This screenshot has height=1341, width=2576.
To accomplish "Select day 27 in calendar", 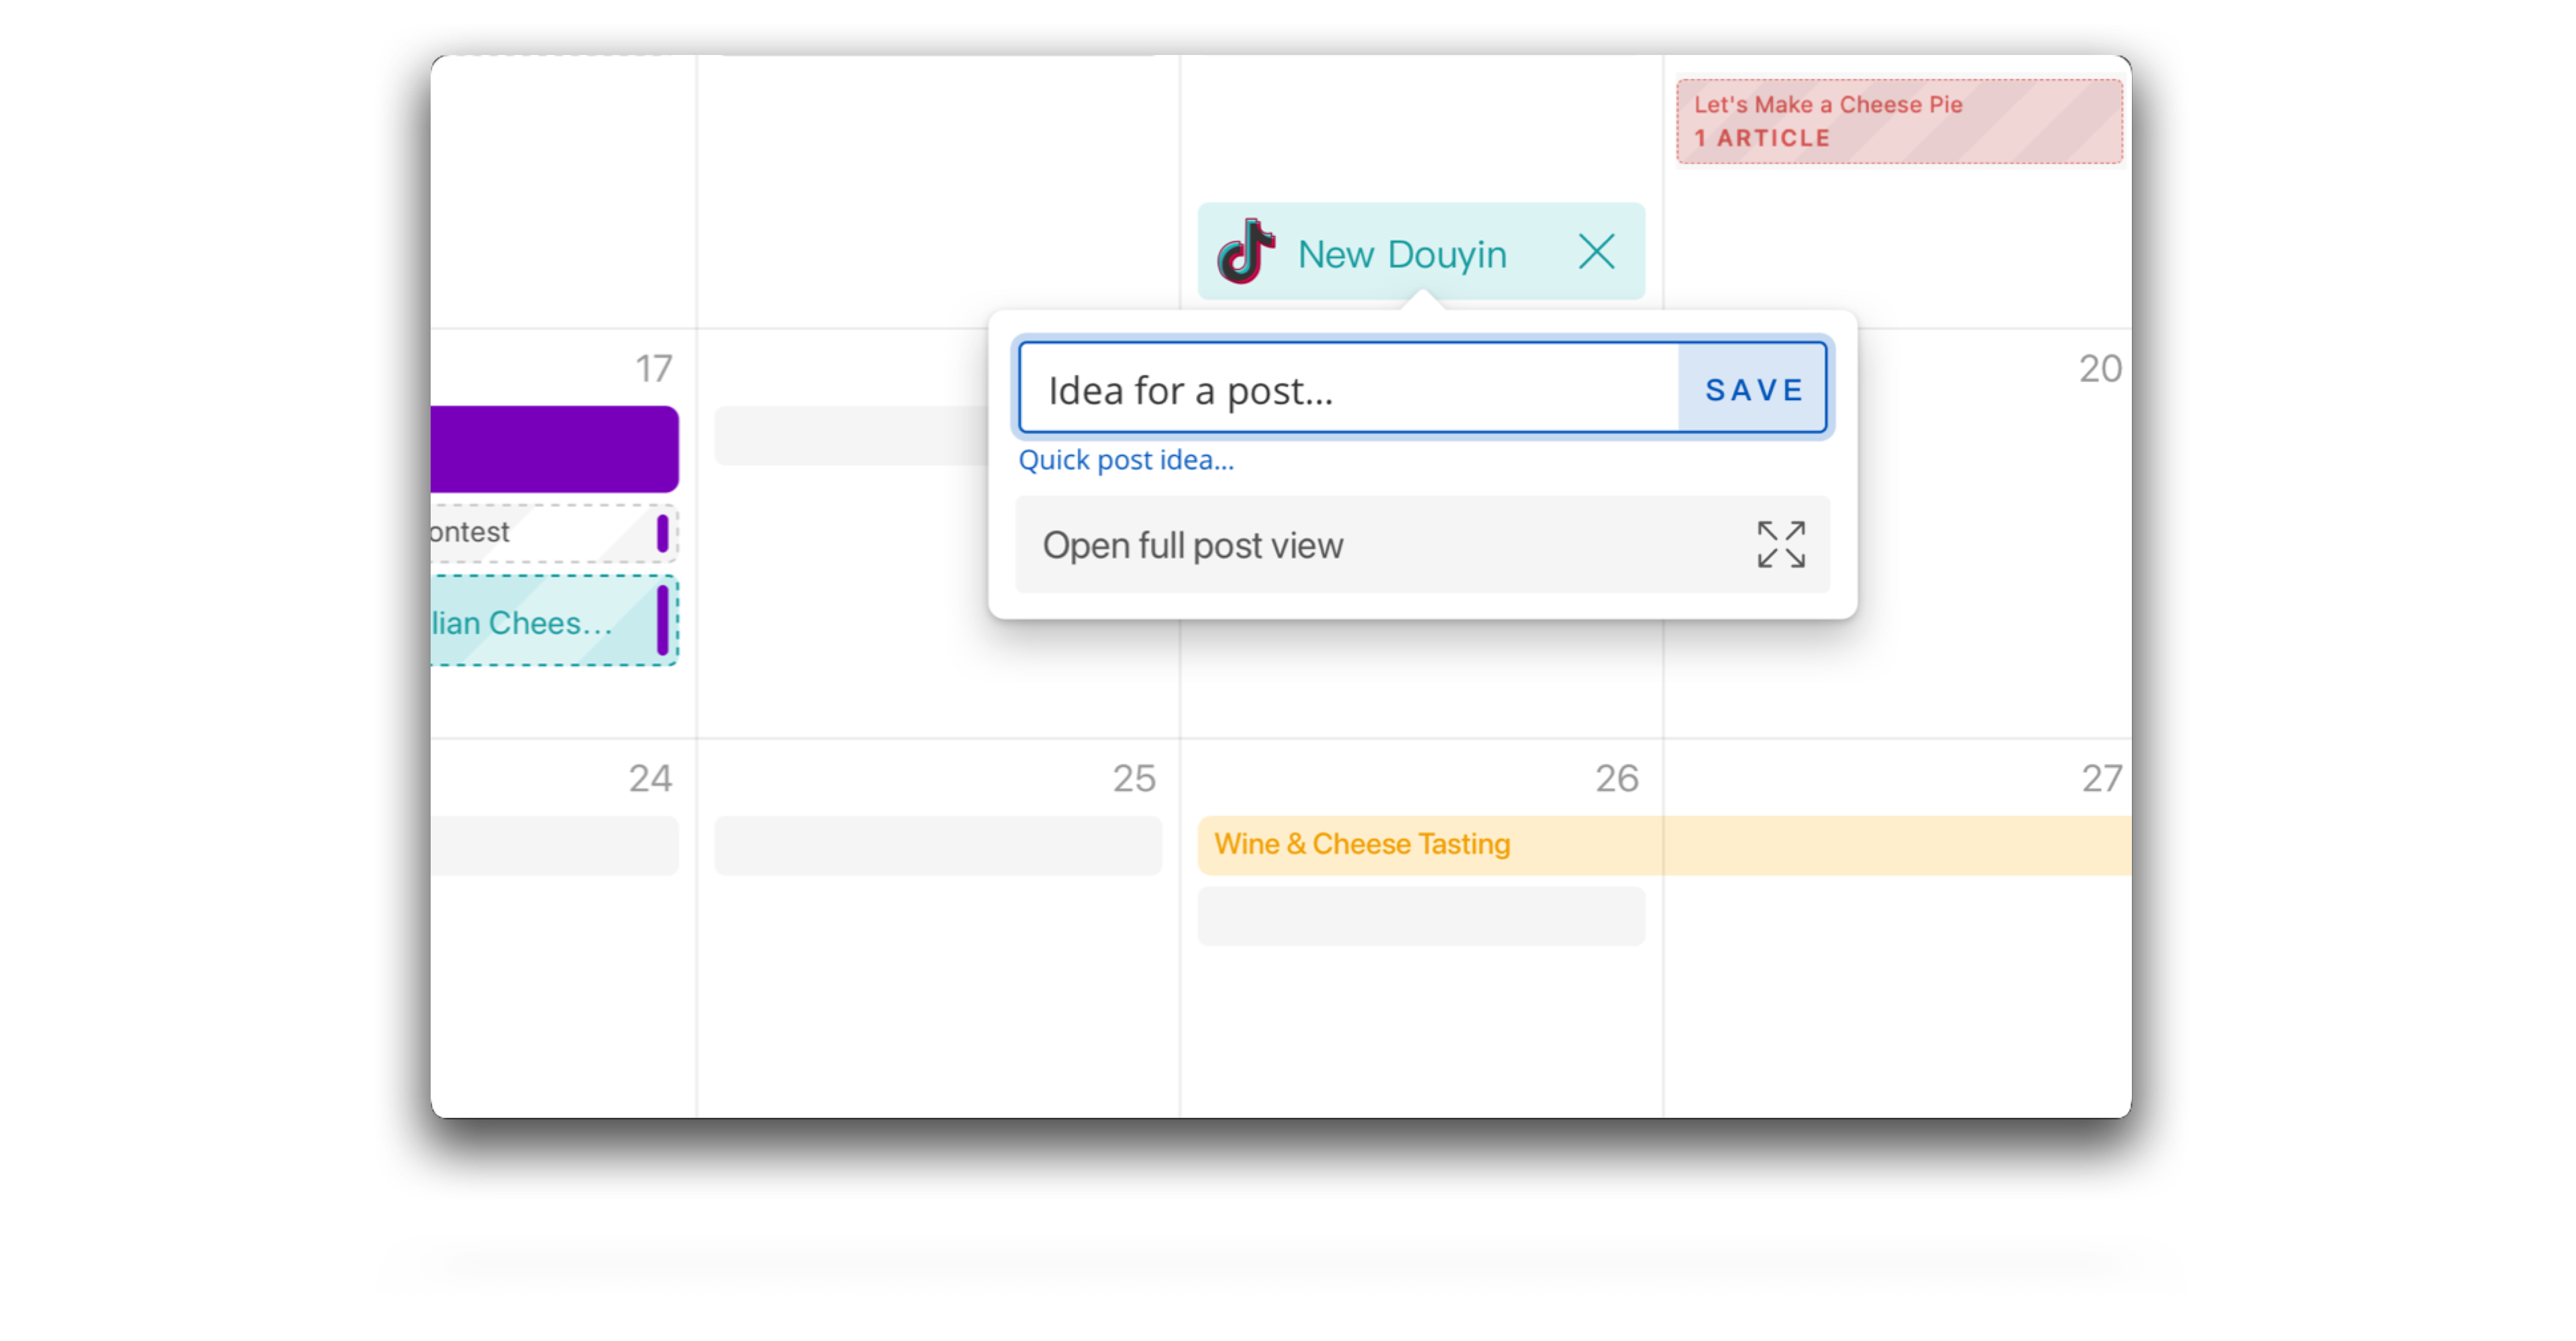I will point(2101,778).
